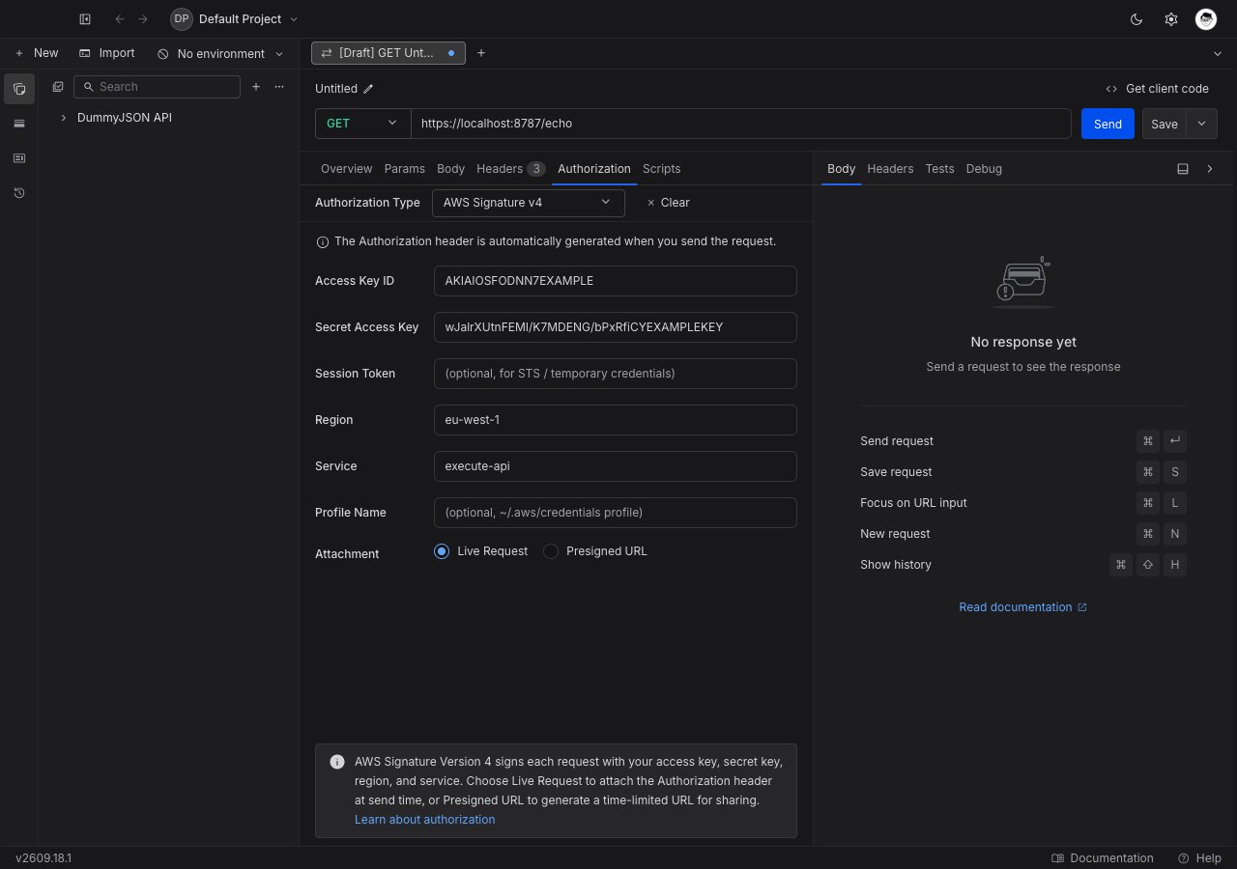Open the request Headers tab with 3 badge
This screenshot has width=1237, height=869.
511,169
